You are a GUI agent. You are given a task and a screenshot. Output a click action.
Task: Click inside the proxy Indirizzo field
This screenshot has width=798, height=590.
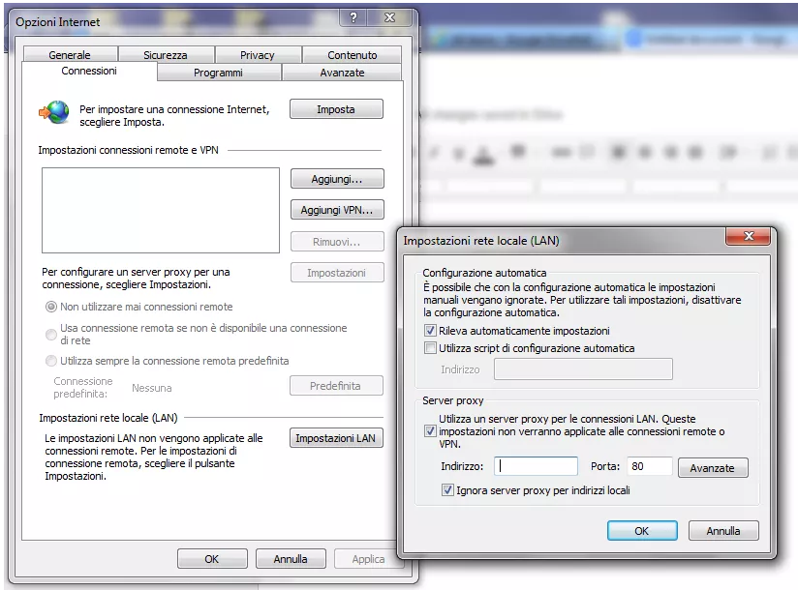click(535, 466)
